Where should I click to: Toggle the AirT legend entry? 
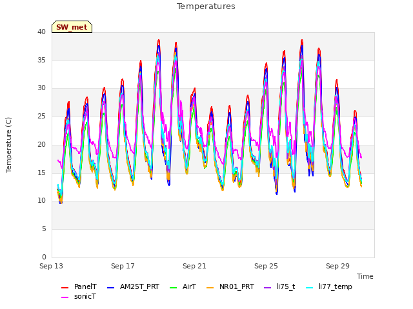click(183, 286)
